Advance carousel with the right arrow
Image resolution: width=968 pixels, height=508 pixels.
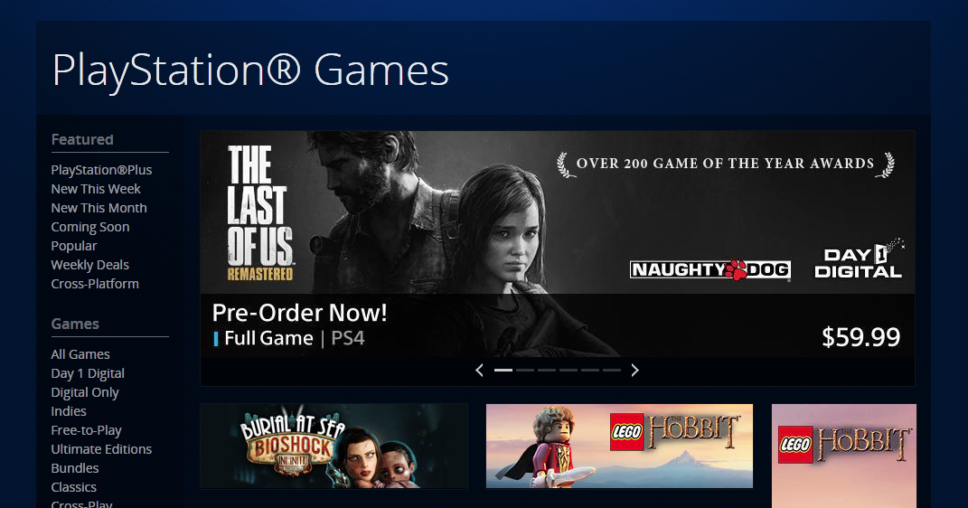pyautogui.click(x=634, y=371)
